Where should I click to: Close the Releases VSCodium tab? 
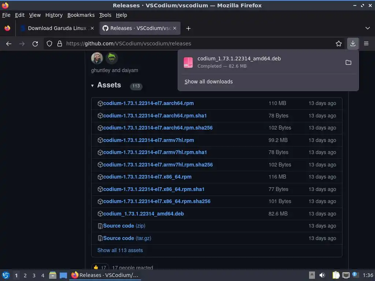coord(175,28)
